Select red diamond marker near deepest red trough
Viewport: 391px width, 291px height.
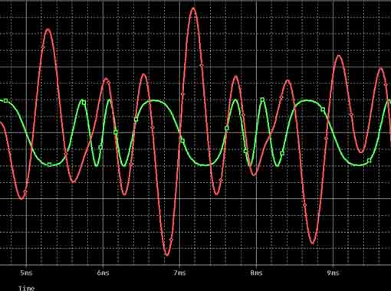coord(171,240)
